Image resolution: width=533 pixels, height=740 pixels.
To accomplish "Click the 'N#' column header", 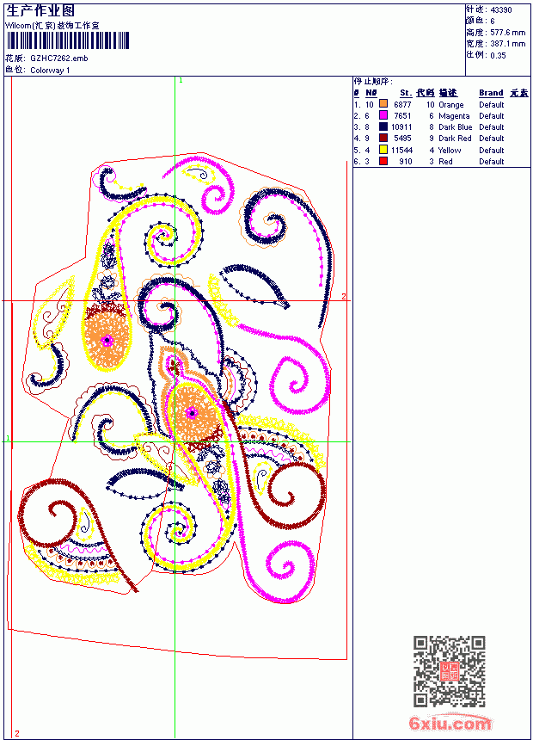I will (x=371, y=93).
